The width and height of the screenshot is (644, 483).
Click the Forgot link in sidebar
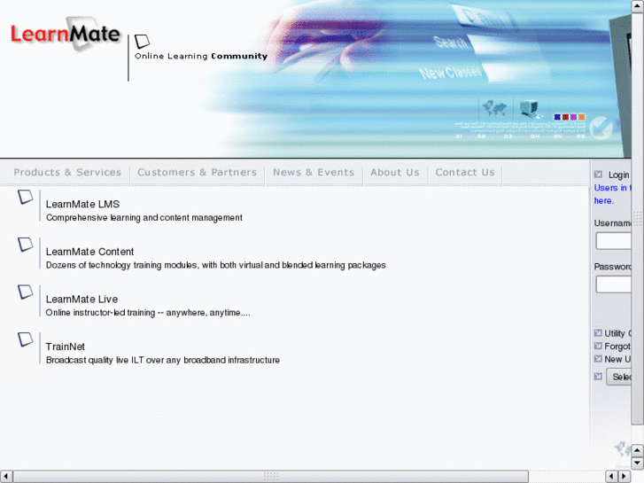click(x=617, y=347)
